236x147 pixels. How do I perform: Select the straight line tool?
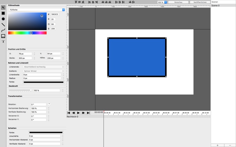(3, 25)
